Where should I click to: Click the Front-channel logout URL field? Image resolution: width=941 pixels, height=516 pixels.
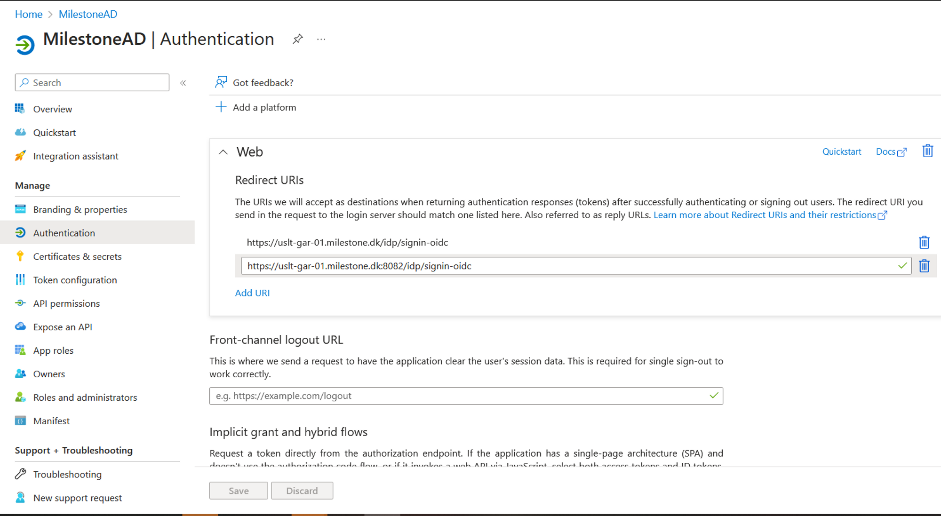pyautogui.click(x=466, y=396)
